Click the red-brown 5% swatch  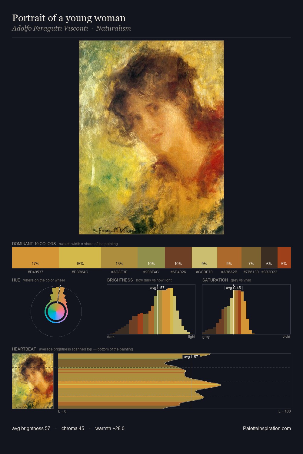pos(284,258)
